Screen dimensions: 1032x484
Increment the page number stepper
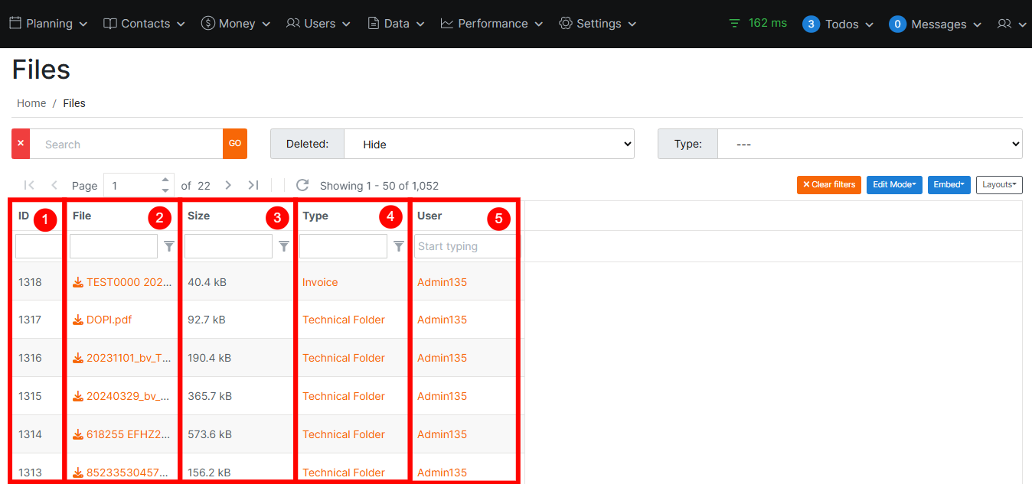pos(165,180)
